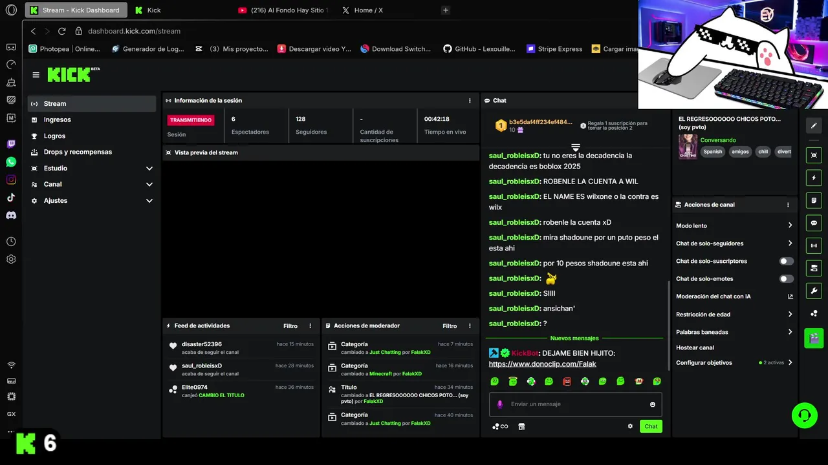Click saul_robleisxD in the activity feed
Image resolution: width=828 pixels, height=465 pixels.
click(x=202, y=366)
